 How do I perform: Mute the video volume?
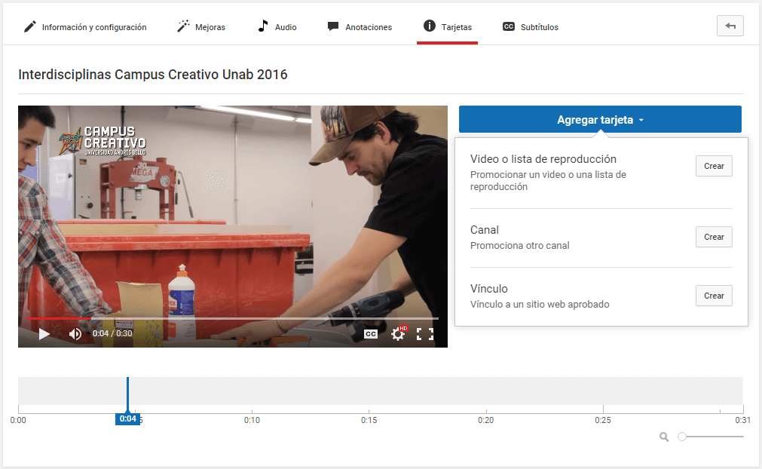coord(75,333)
